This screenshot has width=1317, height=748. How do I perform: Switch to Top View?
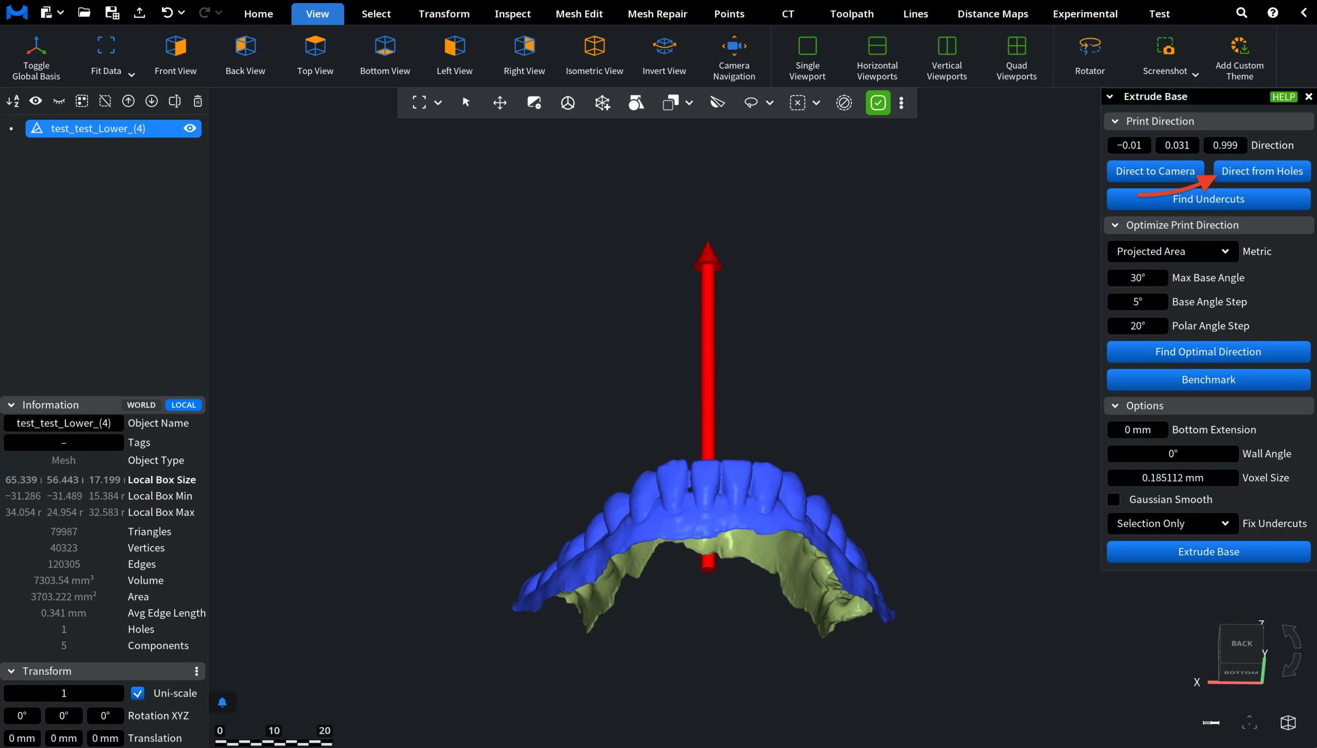(315, 55)
